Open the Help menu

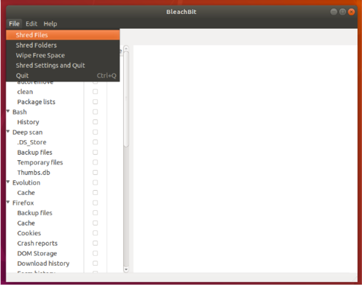[50, 23]
